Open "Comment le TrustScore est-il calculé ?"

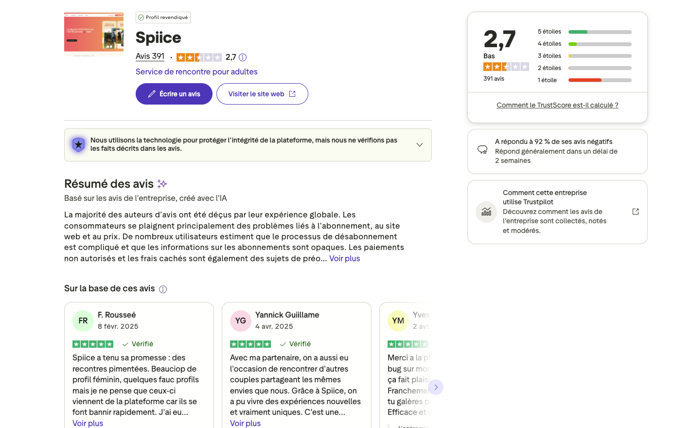557,105
